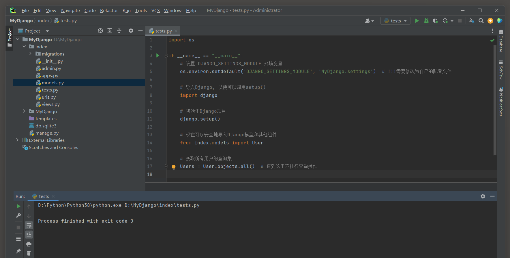Click MyDjango breadcrumb in navigation bar
This screenshot has width=510, height=258.
21,21
